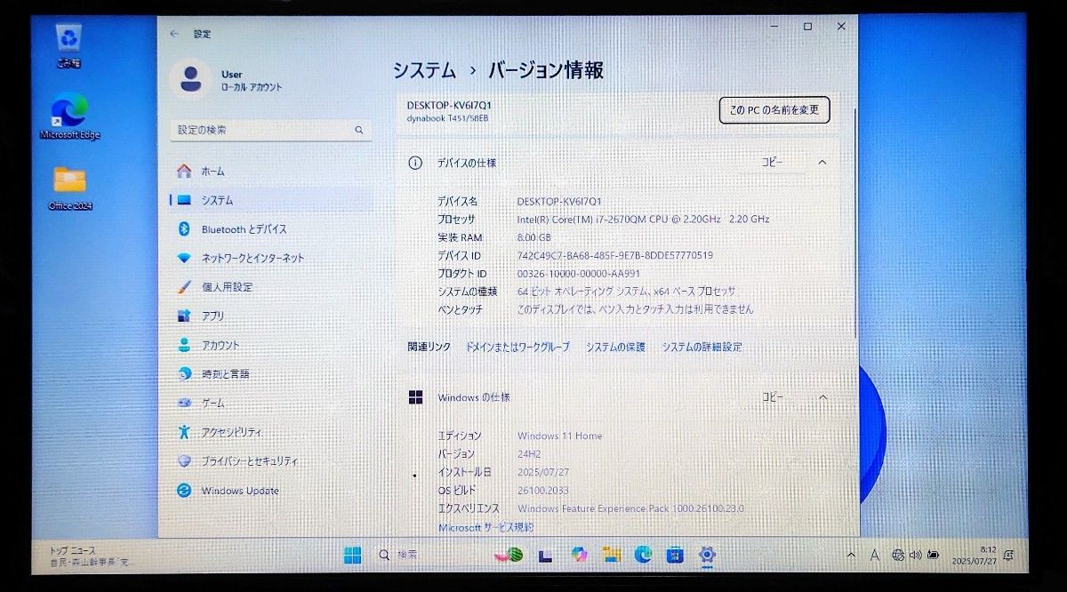Click the Bluetooth icon in the sidebar
Image resolution: width=1067 pixels, height=592 pixels.
[184, 229]
